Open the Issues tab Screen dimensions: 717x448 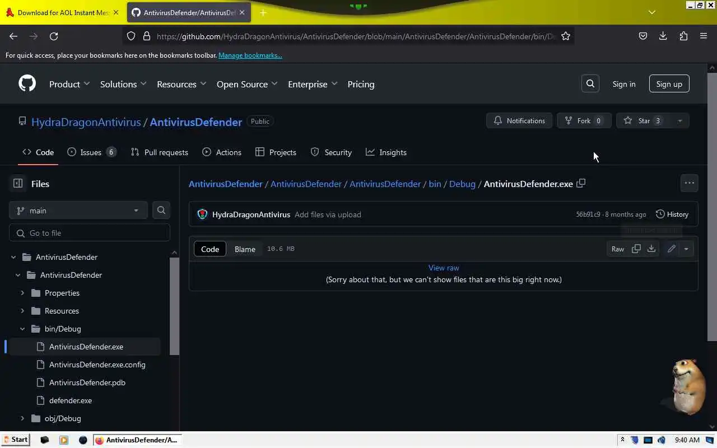(x=92, y=152)
